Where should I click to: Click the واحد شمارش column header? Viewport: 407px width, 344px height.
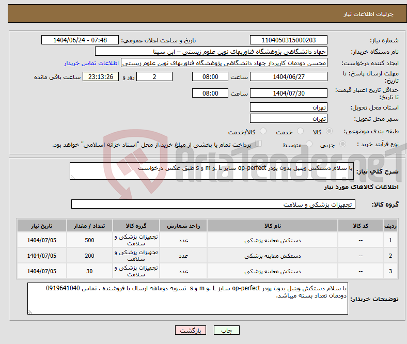coord(183,226)
